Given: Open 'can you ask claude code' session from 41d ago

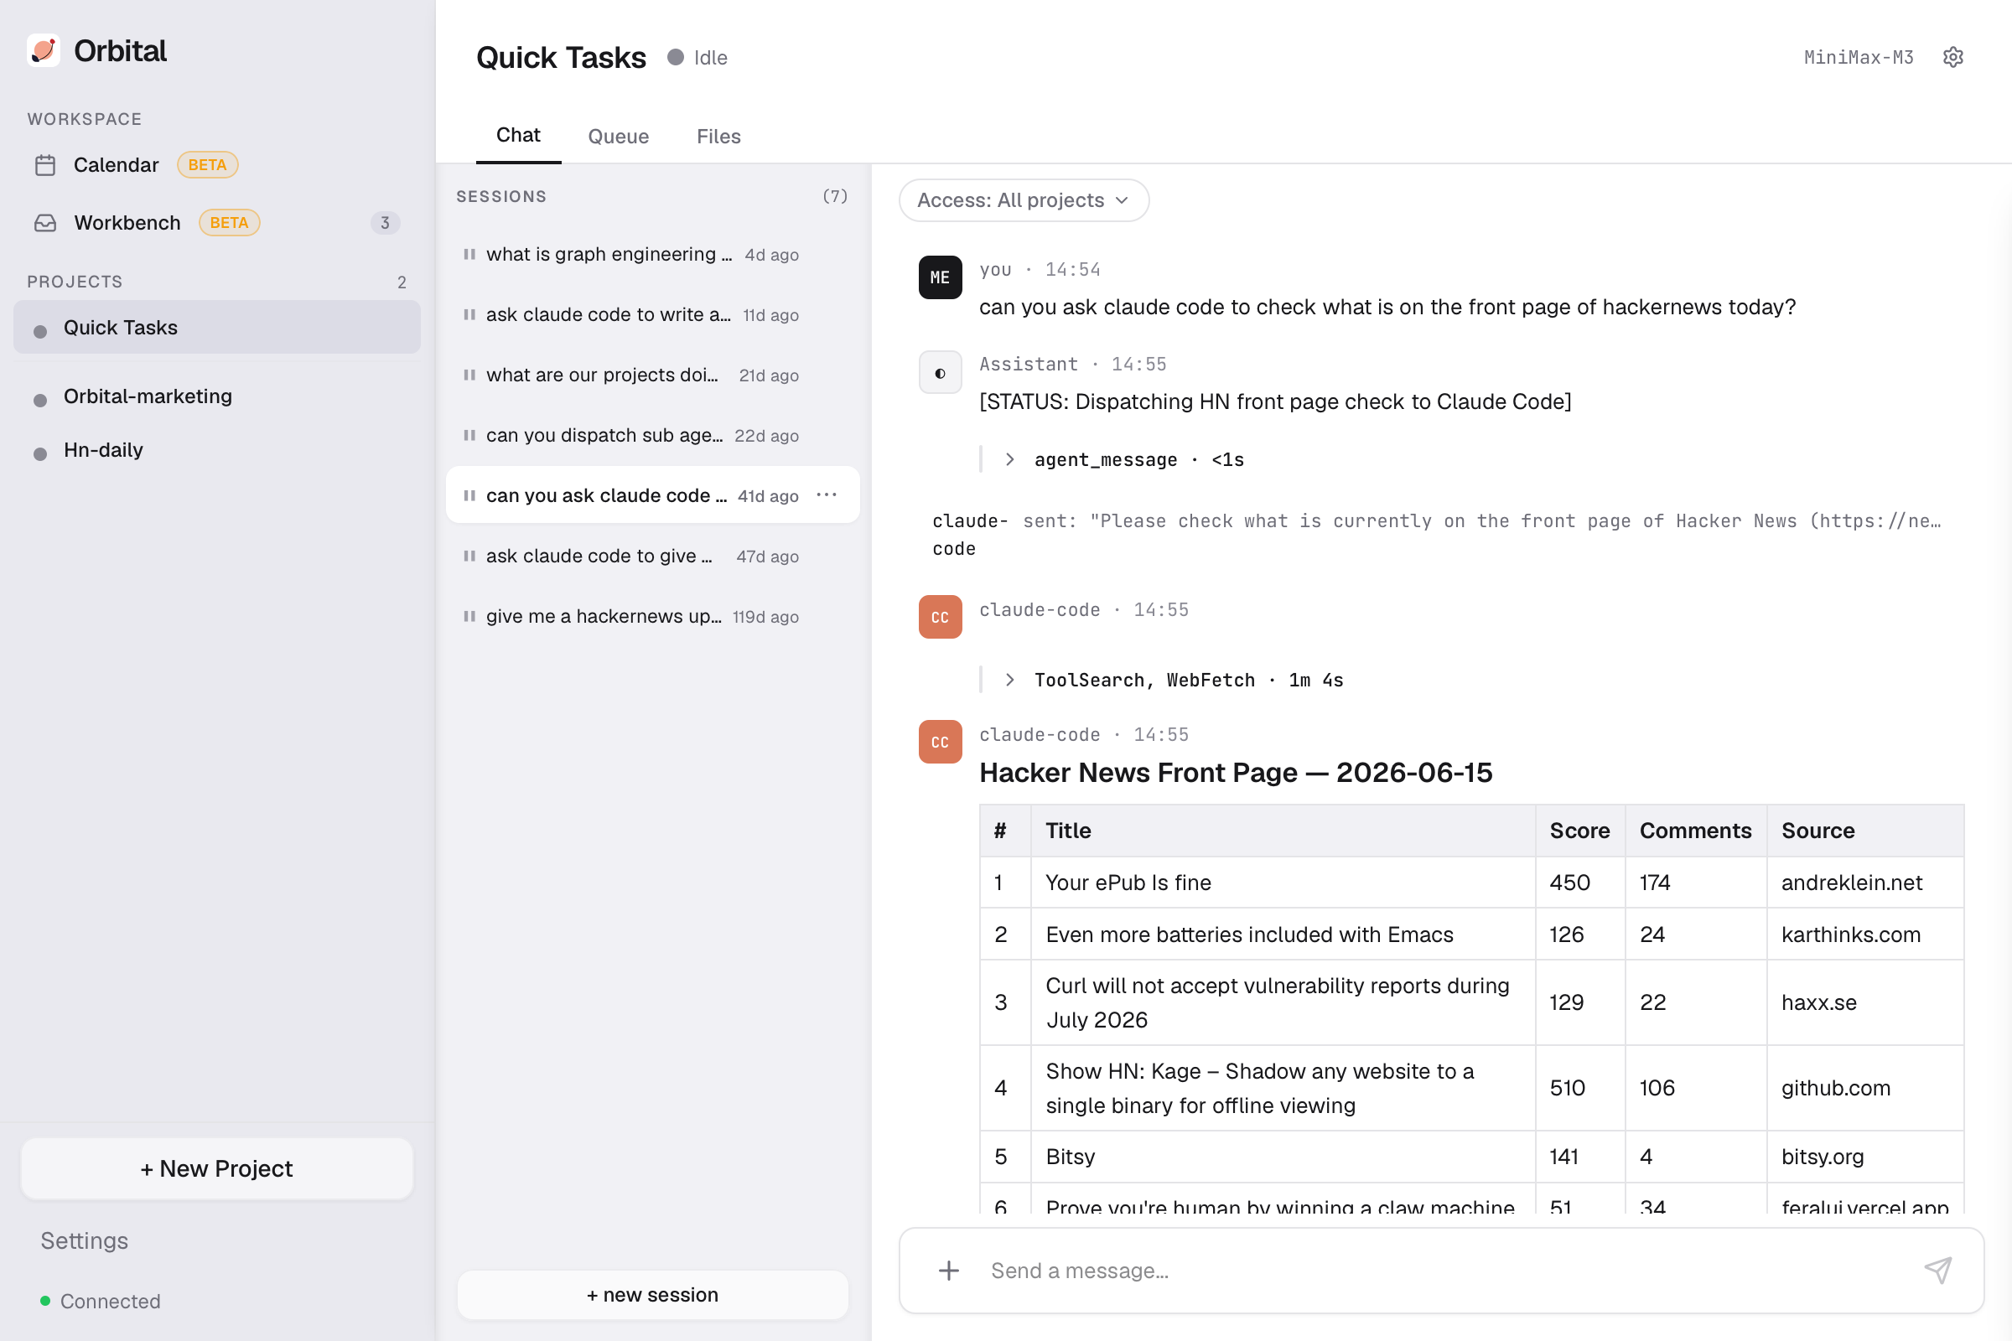Looking at the screenshot, I should click(653, 495).
